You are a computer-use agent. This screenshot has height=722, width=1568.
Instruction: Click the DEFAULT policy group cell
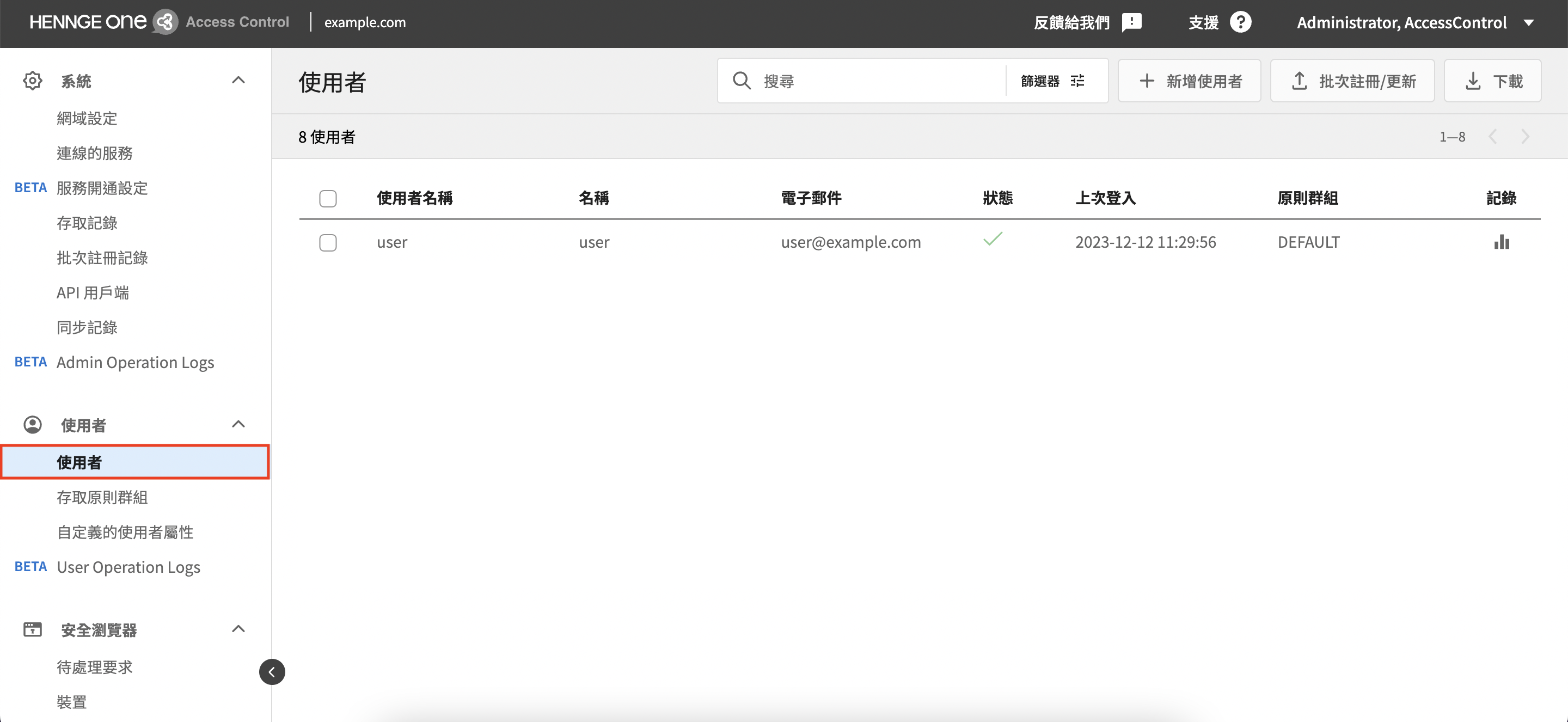(1309, 242)
